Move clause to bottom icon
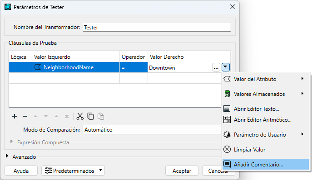 click(67, 116)
